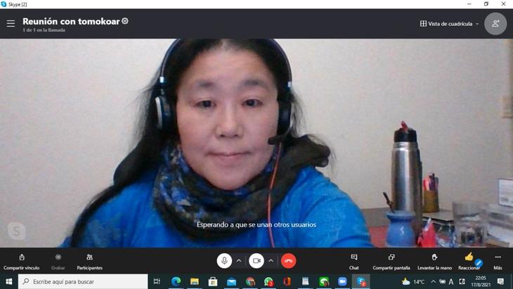Open the Participantes panel
513x289 pixels.
coord(89,261)
